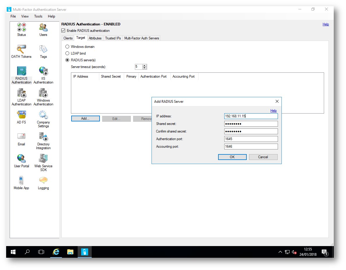
Task: Open the Mobile App section
Action: [x=21, y=183]
